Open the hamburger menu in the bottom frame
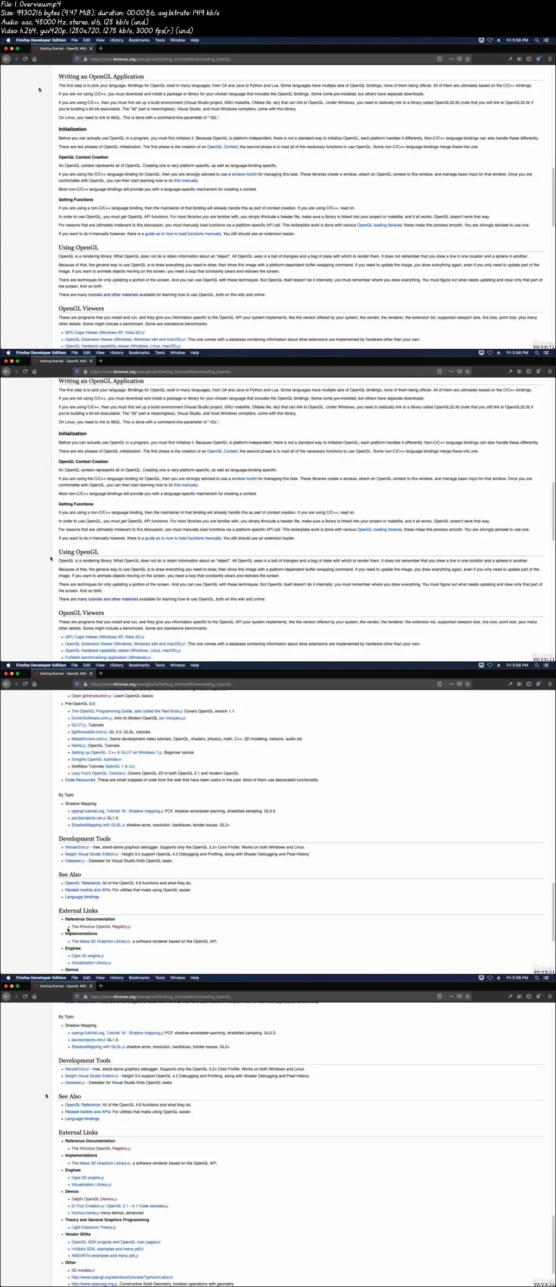 click(x=549, y=996)
